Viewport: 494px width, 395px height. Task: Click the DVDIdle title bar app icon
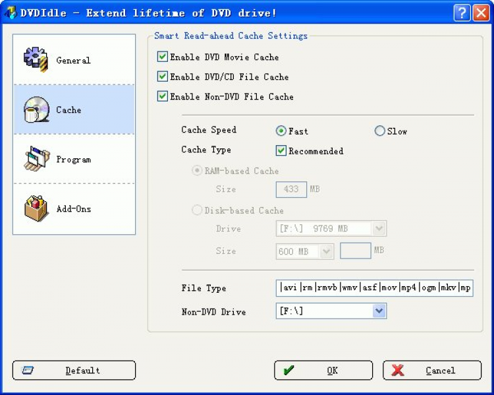pyautogui.click(x=10, y=13)
